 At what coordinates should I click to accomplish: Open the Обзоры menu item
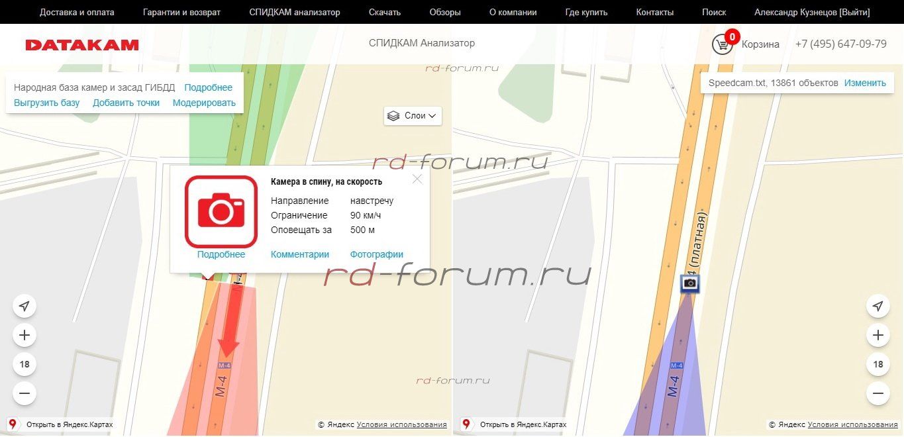tap(445, 12)
